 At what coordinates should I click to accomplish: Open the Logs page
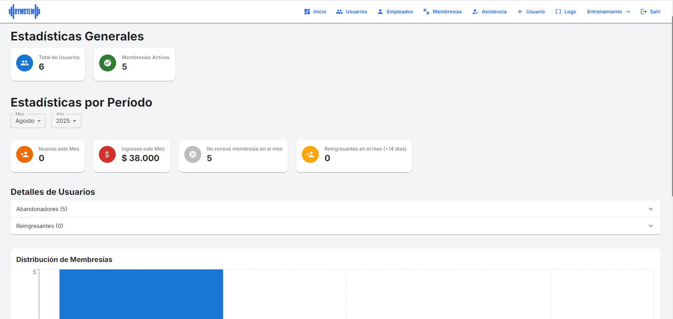coord(566,12)
